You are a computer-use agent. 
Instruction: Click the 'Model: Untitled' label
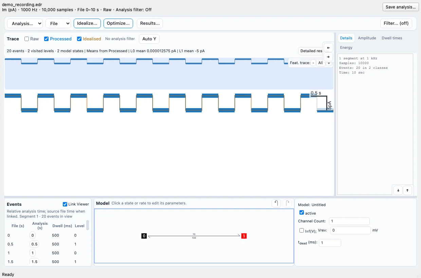pyautogui.click(x=312, y=205)
